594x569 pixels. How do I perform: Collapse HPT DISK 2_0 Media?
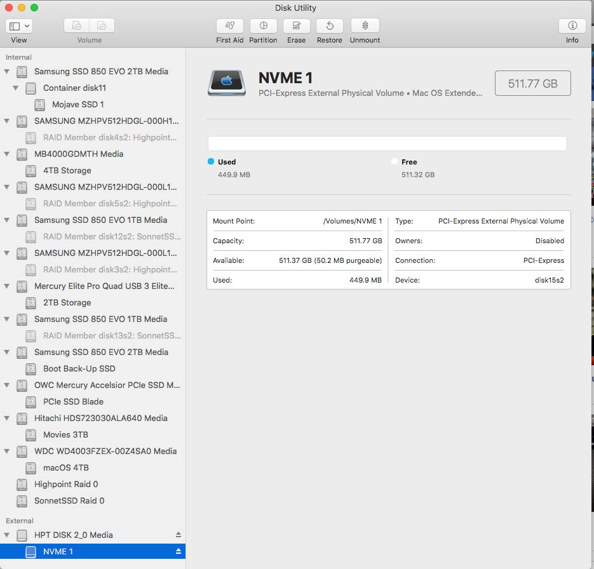tap(7, 535)
